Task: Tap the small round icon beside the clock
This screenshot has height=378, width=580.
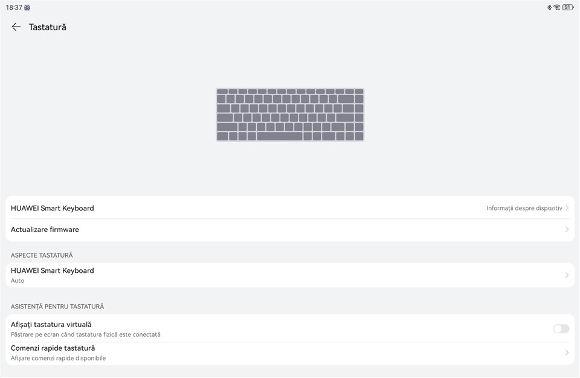Action: tap(27, 7)
